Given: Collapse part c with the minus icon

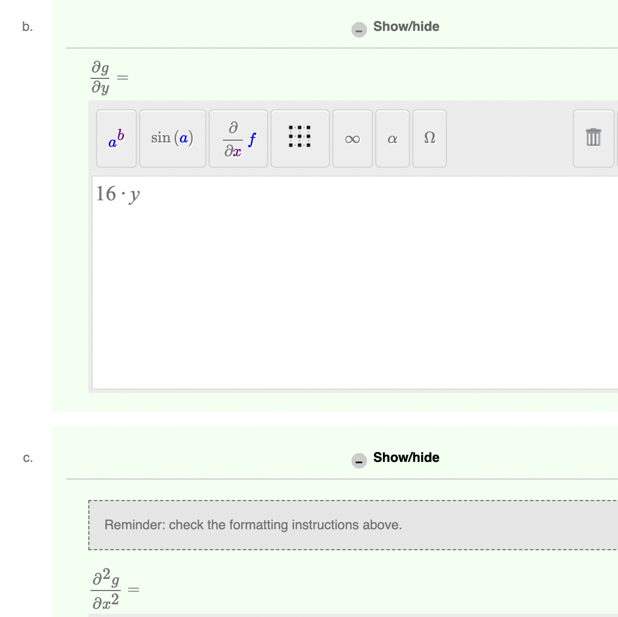Looking at the screenshot, I should pyautogui.click(x=359, y=461).
